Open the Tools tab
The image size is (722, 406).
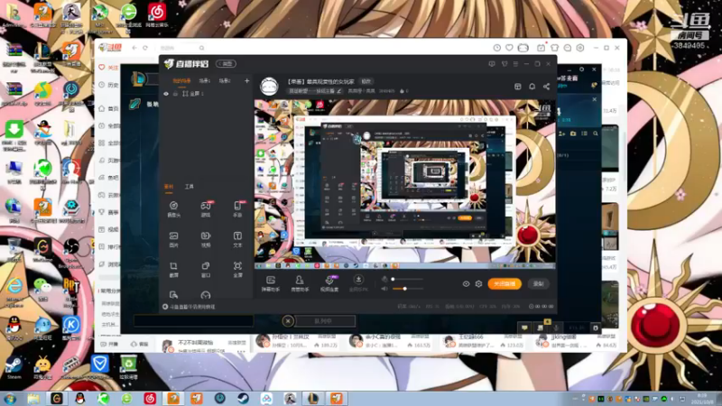pyautogui.click(x=190, y=187)
